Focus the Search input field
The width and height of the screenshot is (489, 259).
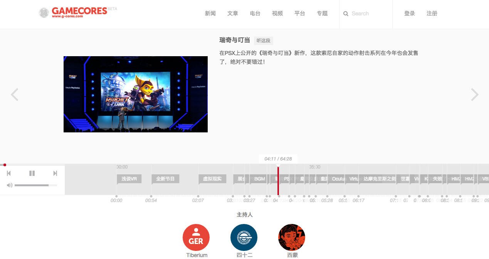369,13
